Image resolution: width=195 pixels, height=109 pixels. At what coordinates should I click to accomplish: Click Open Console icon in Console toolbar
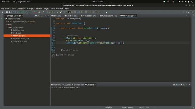click(x=182, y=85)
